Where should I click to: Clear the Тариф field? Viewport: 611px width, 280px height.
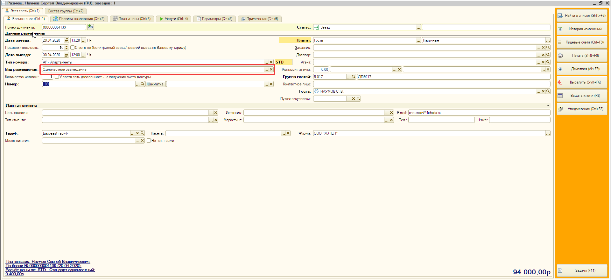tap(137, 133)
